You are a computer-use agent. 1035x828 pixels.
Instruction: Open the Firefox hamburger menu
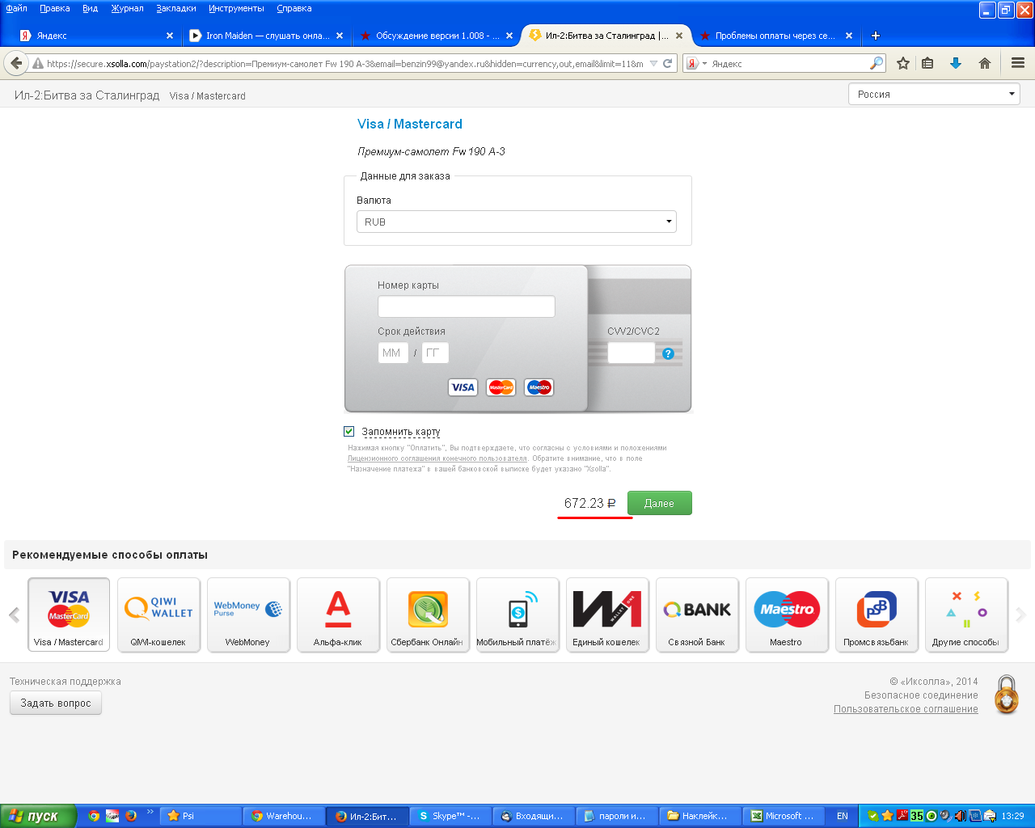pos(1018,63)
